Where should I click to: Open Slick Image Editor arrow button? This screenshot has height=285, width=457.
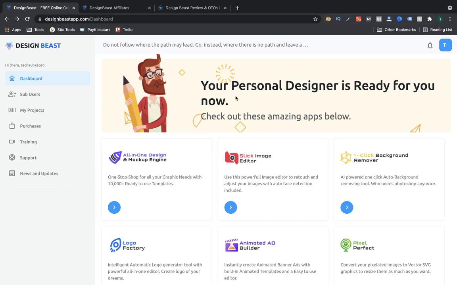click(x=230, y=207)
